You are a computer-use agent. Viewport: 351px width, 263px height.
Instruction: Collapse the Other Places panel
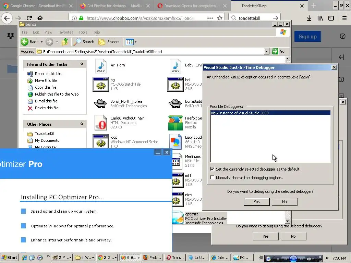pos(82,124)
